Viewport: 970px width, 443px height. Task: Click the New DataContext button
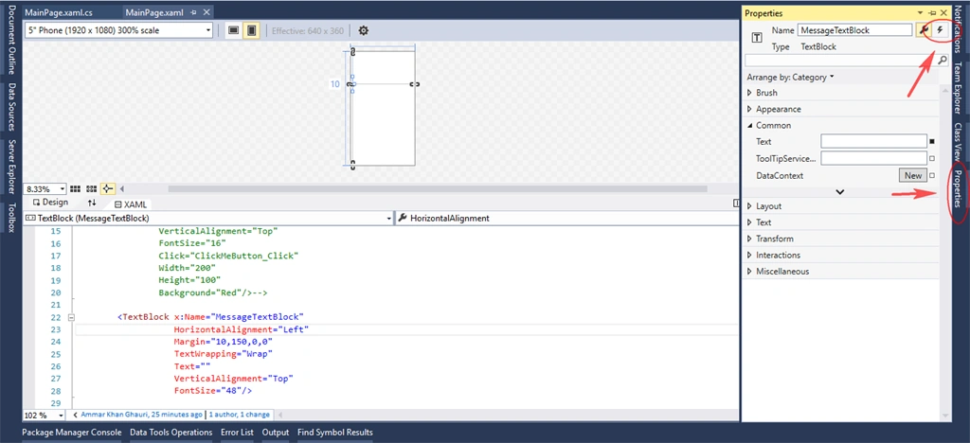pos(913,175)
